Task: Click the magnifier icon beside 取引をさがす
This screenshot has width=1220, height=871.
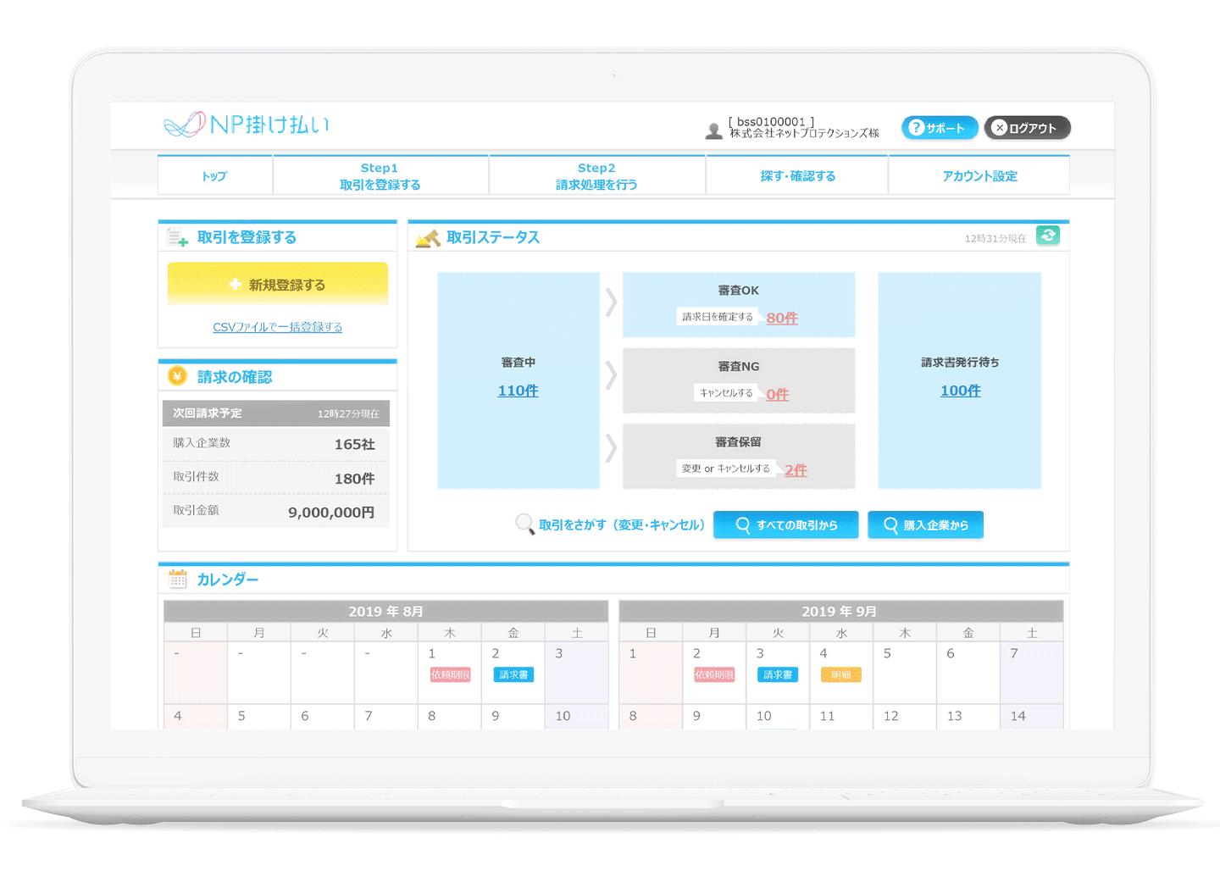Action: [524, 524]
